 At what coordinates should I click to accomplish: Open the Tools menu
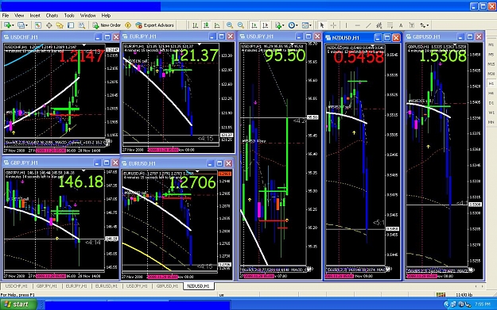click(x=69, y=15)
